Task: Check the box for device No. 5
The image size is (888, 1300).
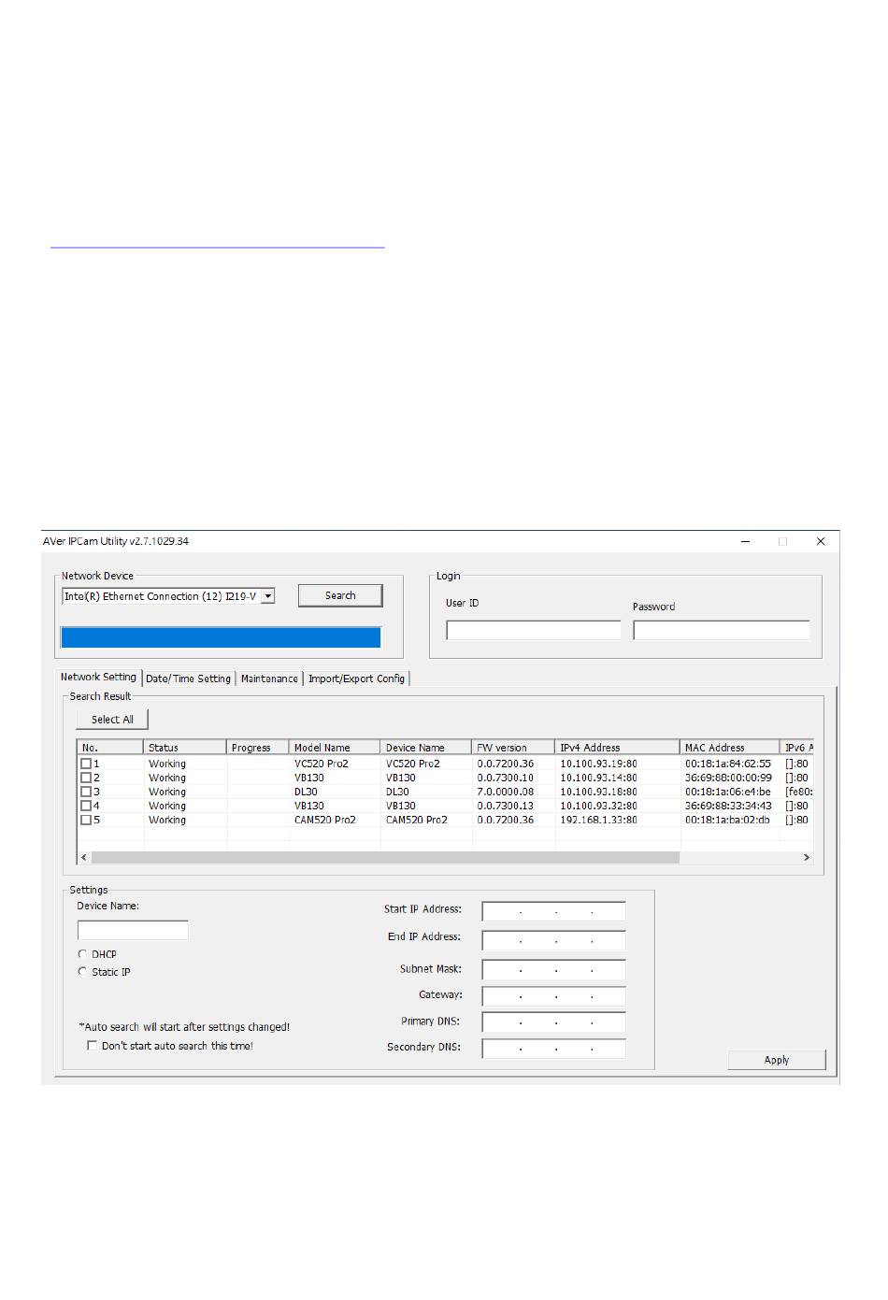Action: (x=86, y=820)
